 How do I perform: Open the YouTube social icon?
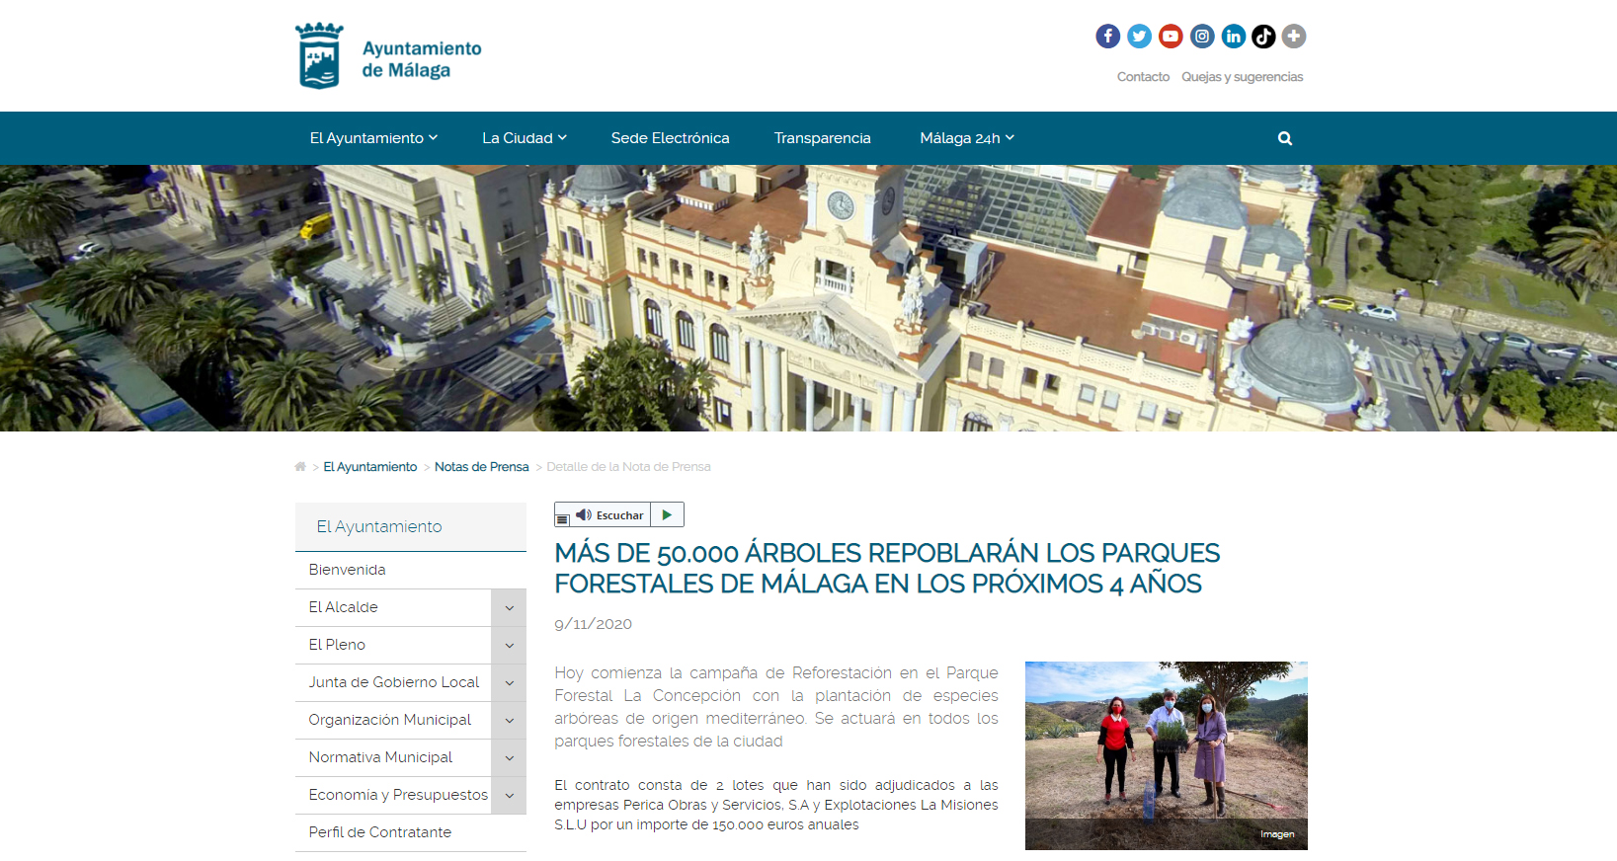(1171, 37)
